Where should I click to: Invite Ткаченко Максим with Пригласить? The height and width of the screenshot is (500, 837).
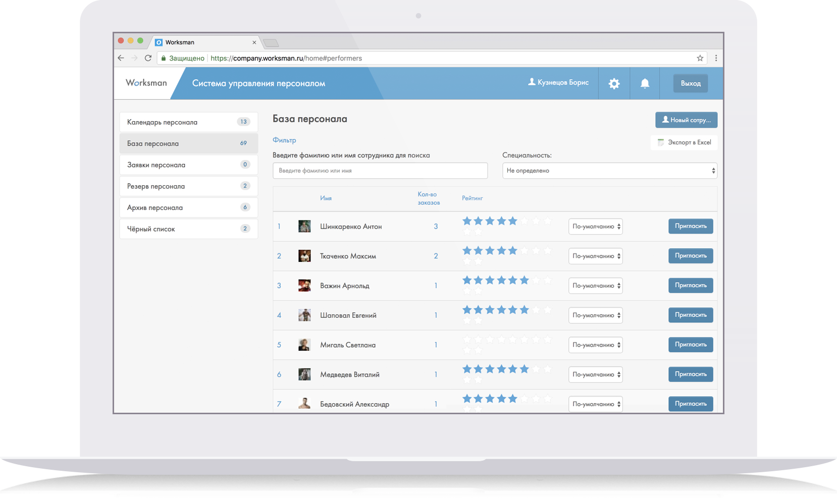point(691,256)
